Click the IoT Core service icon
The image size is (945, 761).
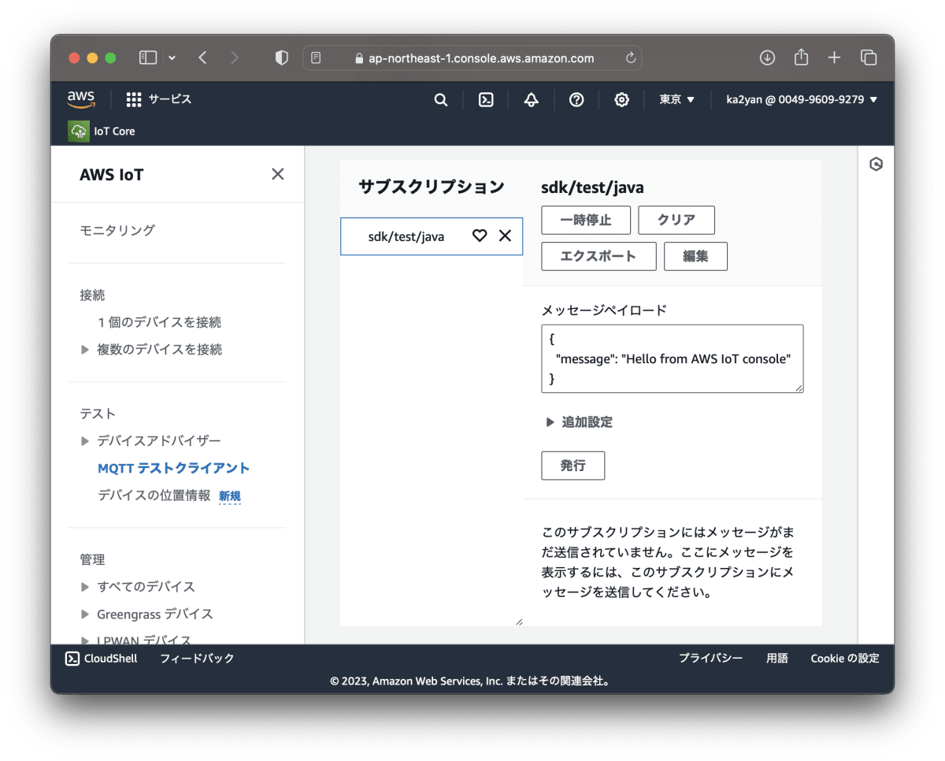[79, 131]
